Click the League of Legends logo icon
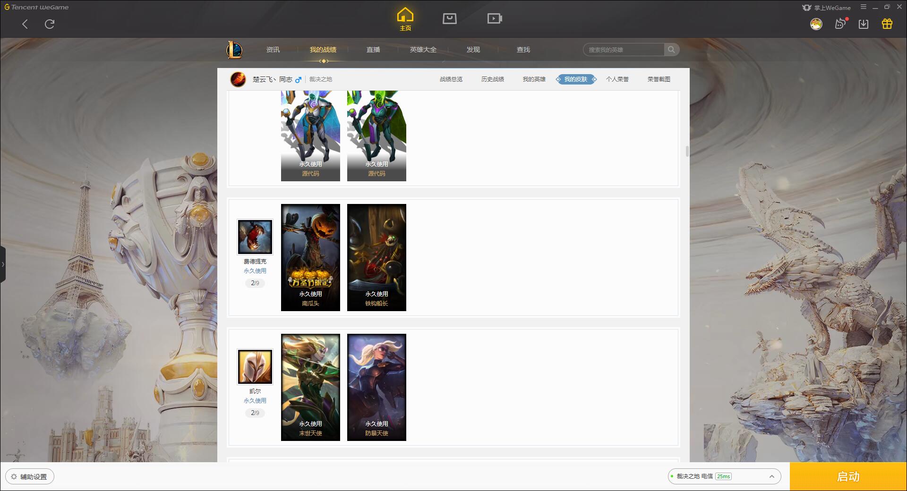 tap(234, 50)
